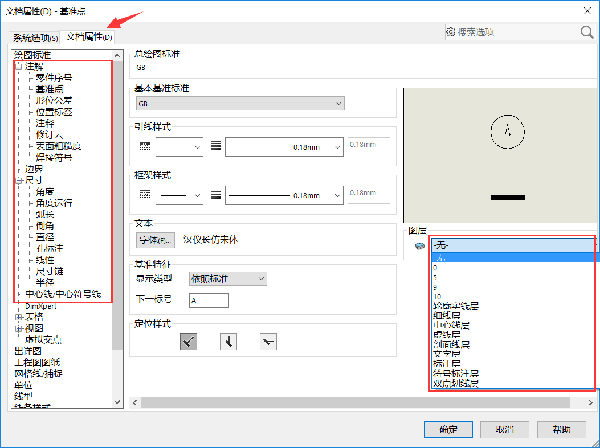Choose 双点划线层 in the layer list
The height and width of the screenshot is (448, 600).
coord(513,383)
